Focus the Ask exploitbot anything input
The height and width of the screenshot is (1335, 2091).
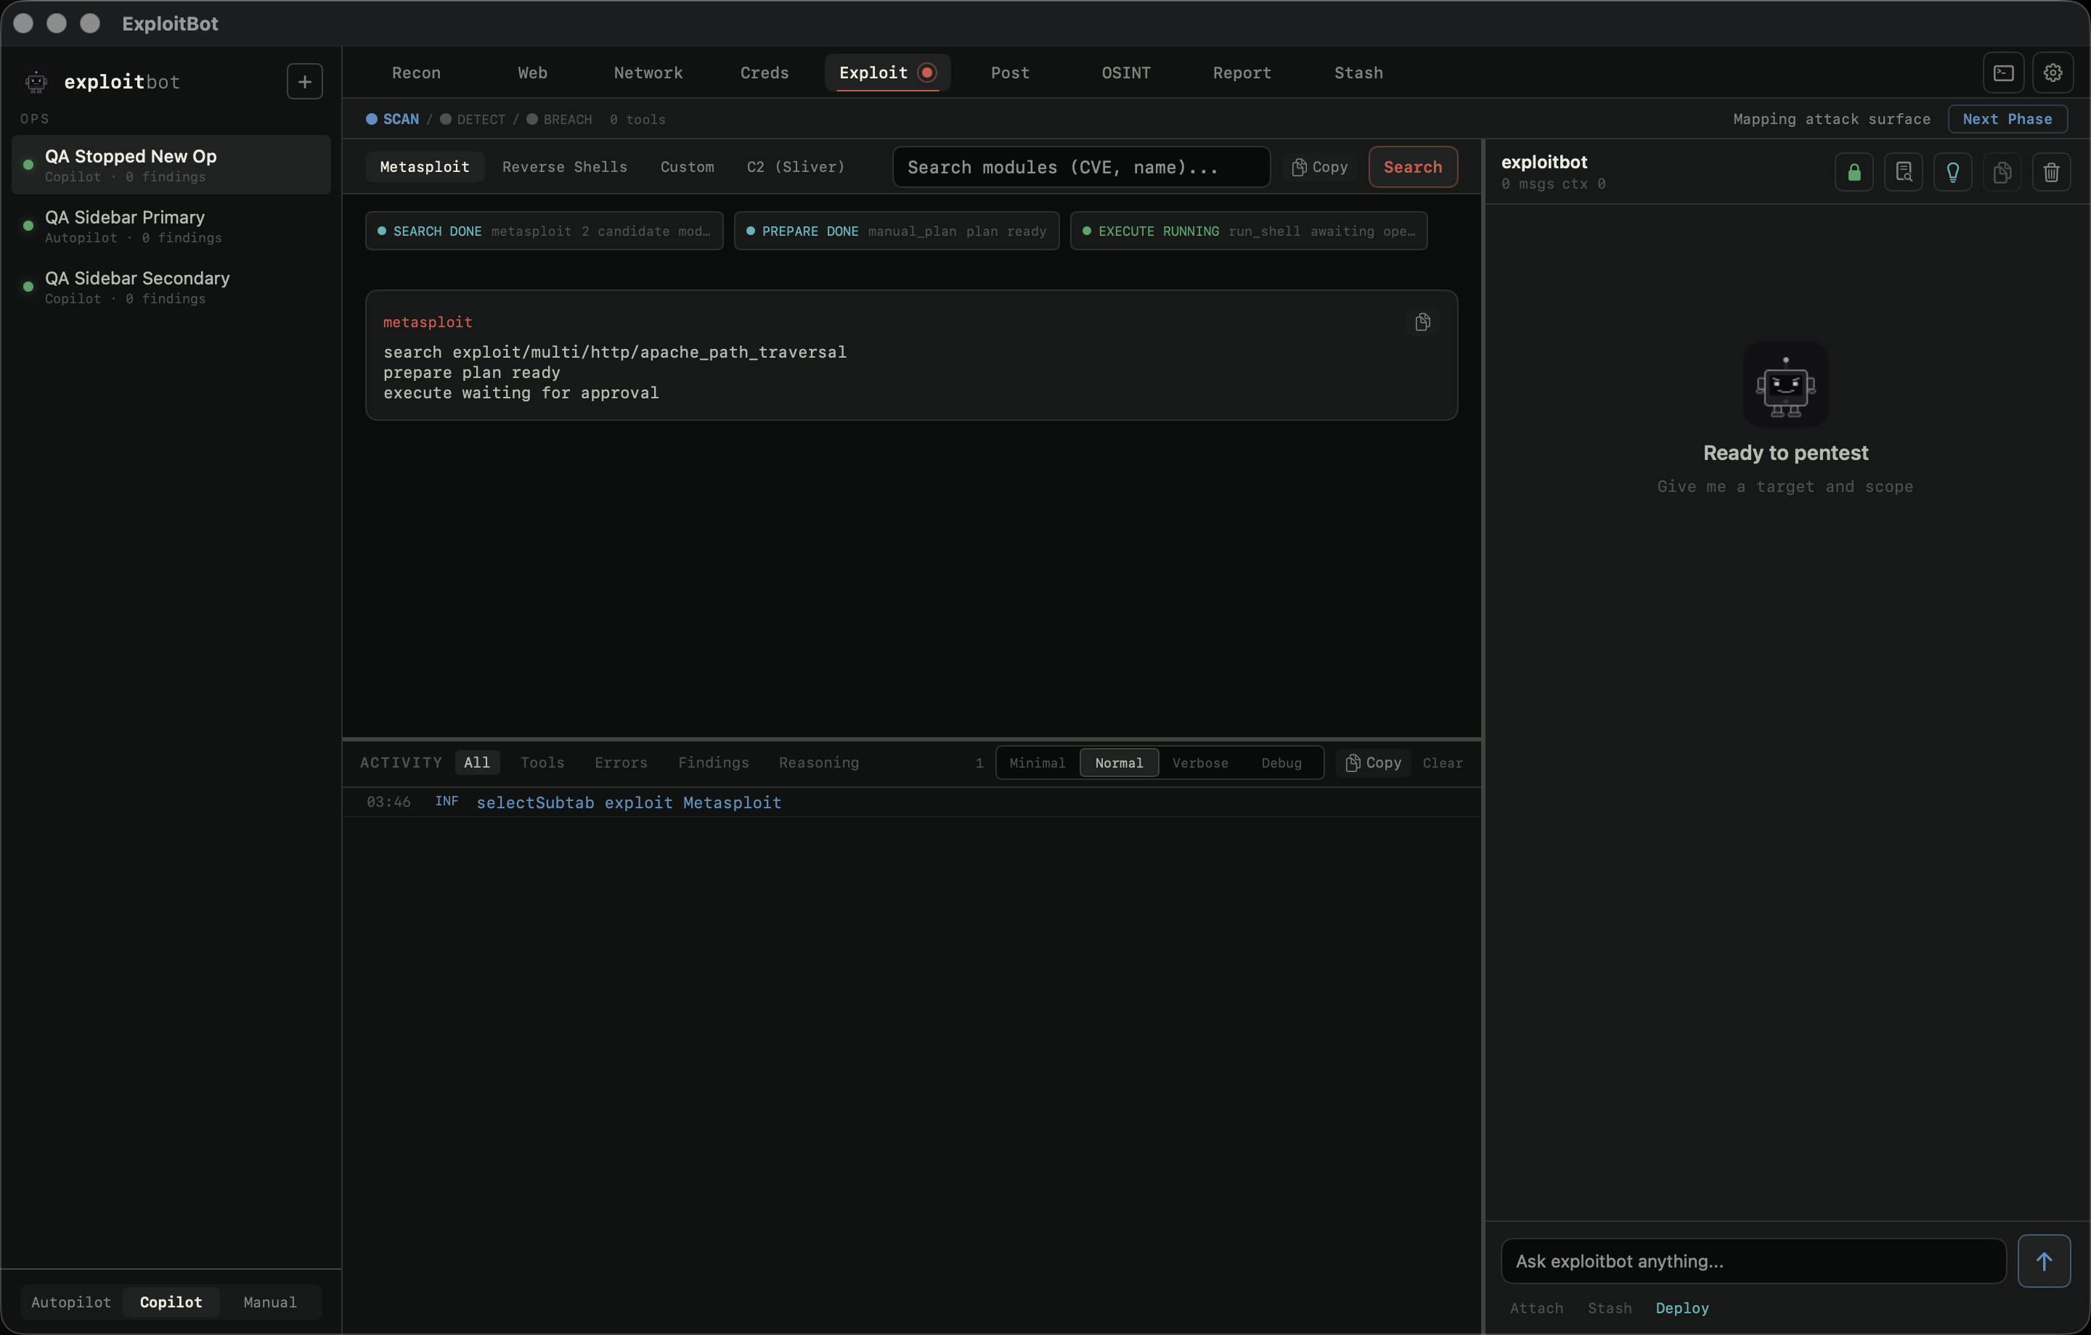(x=1753, y=1261)
